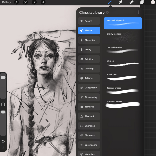Open the Charcoals brush set

(x=89, y=126)
